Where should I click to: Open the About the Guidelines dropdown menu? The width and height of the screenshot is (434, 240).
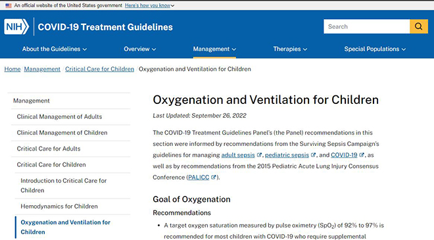point(55,49)
